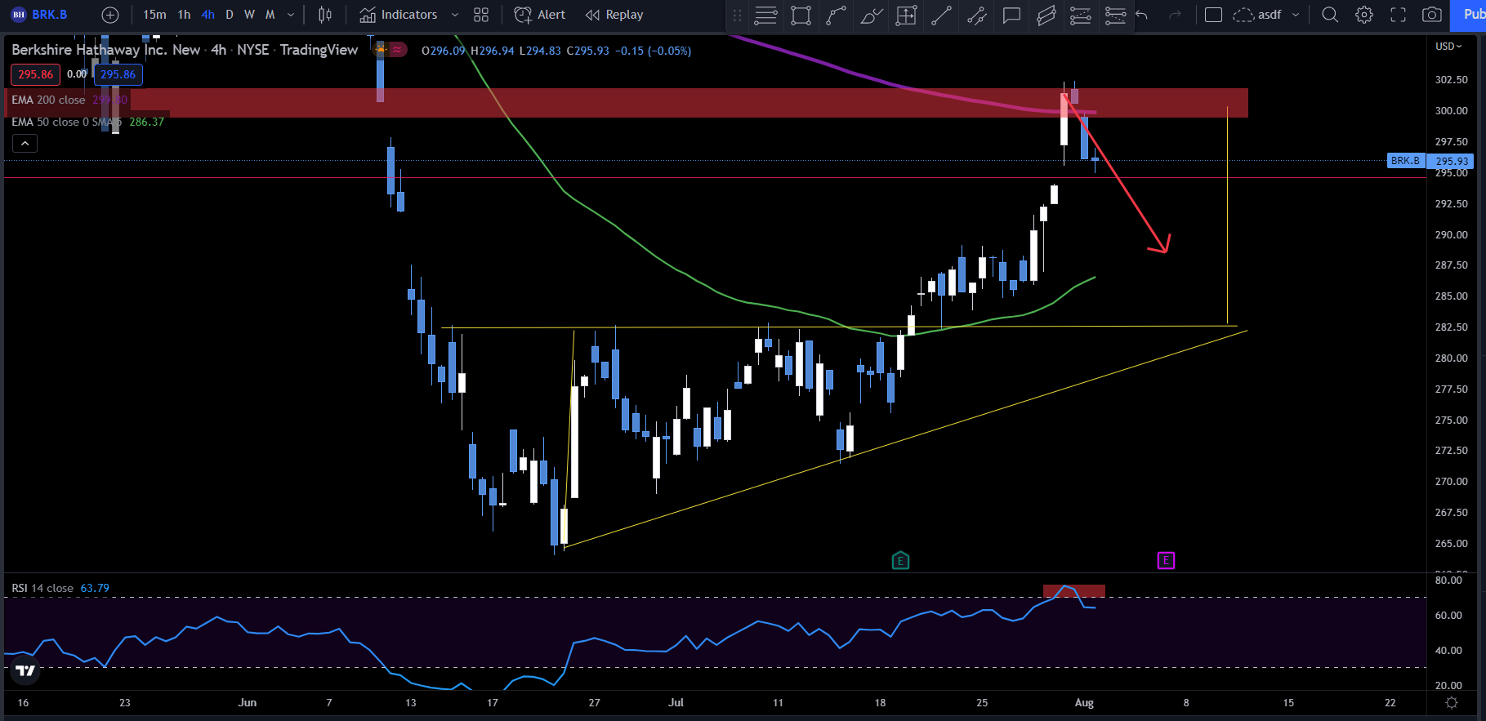Open the Indicators dialog
Viewport: 1486px width, 721px height.
point(399,15)
